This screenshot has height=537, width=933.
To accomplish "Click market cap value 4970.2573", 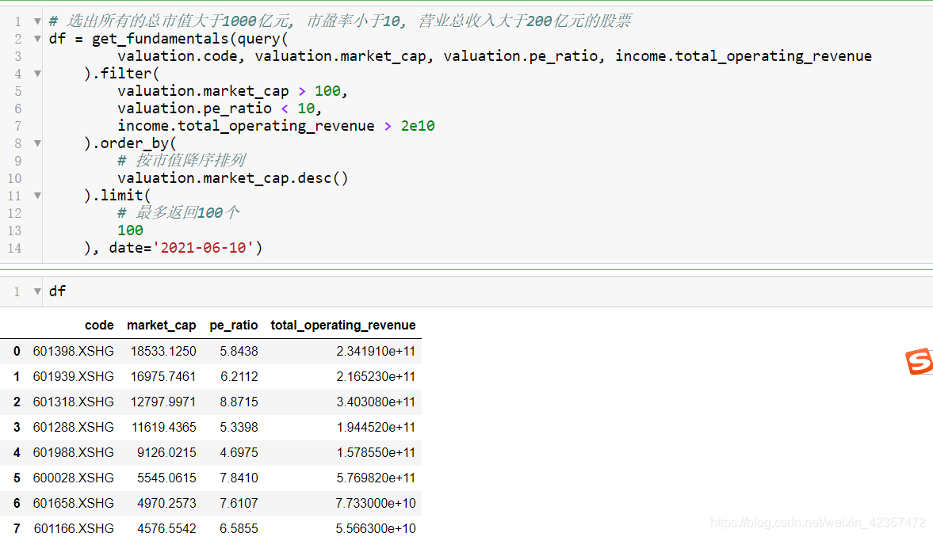I will coord(166,503).
